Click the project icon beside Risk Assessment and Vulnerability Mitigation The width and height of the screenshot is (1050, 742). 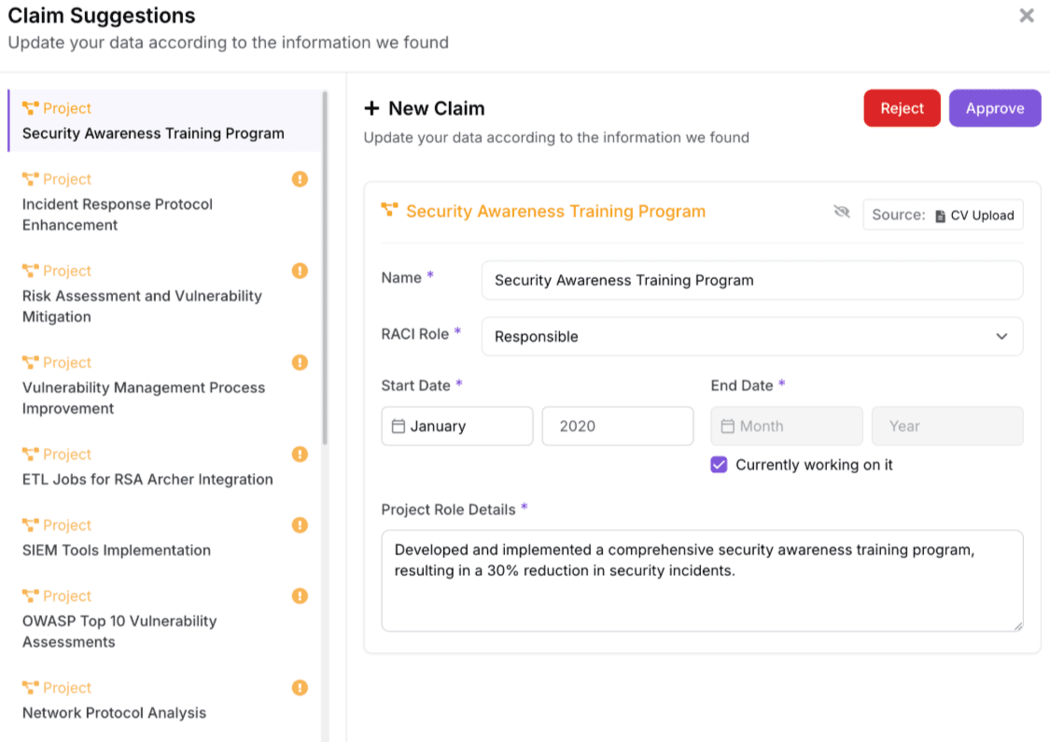[32, 271]
